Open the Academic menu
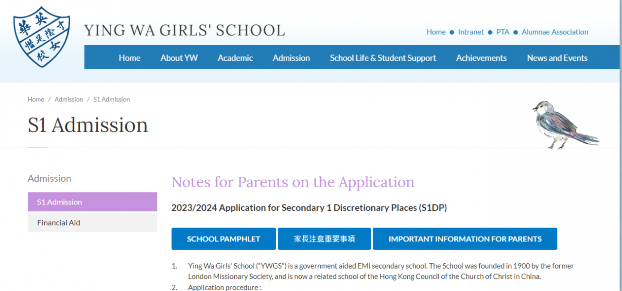 coord(235,58)
